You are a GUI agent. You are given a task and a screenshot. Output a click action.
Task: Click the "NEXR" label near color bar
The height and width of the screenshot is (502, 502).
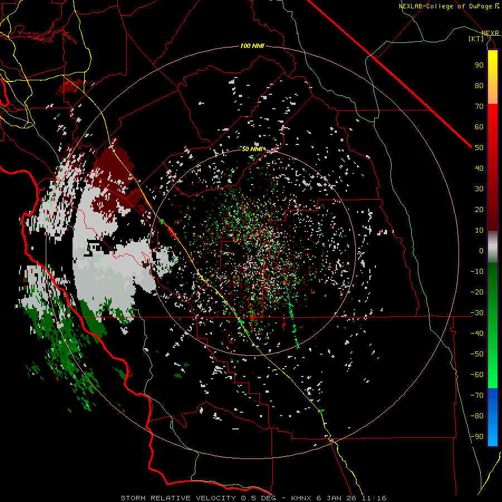point(490,33)
